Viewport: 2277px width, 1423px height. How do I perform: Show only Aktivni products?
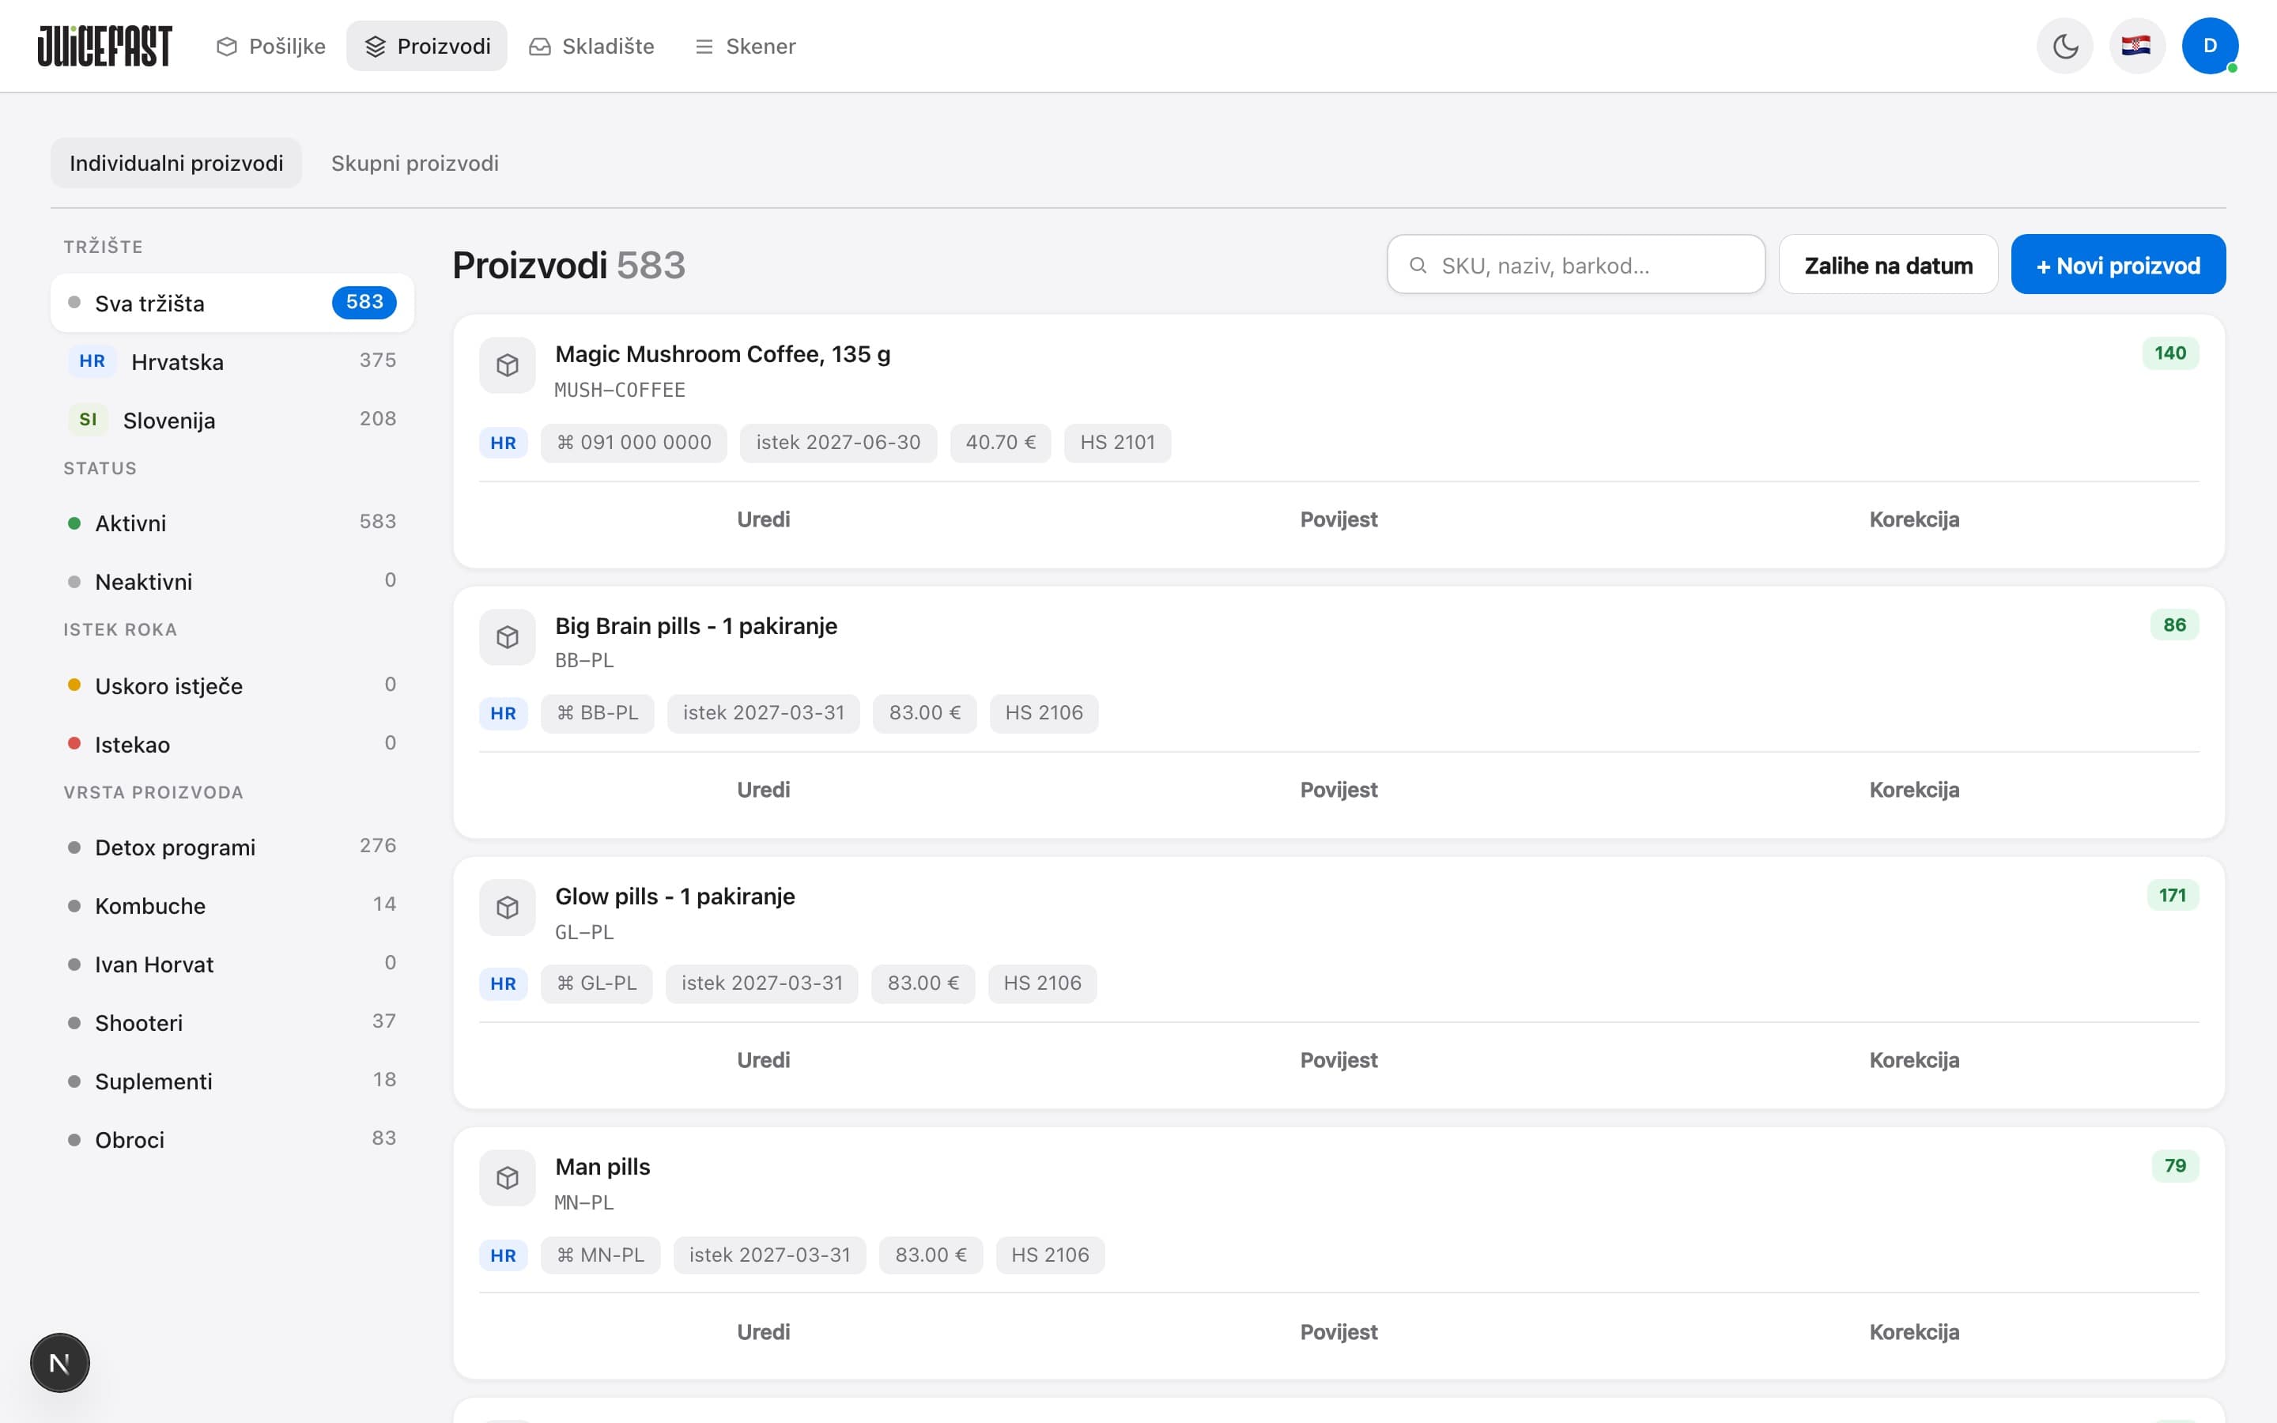coord(232,523)
